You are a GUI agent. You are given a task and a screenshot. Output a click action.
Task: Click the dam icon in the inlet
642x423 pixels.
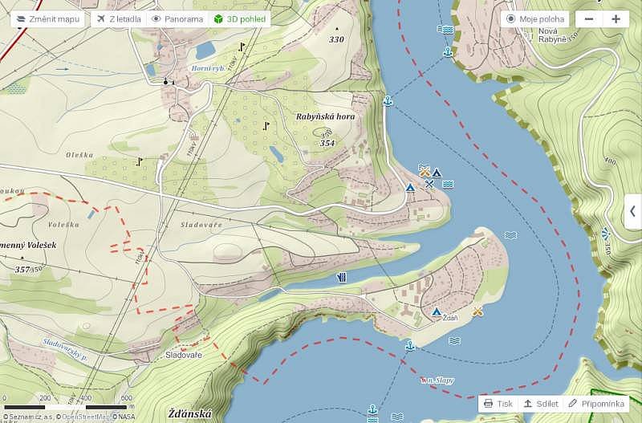pos(342,278)
